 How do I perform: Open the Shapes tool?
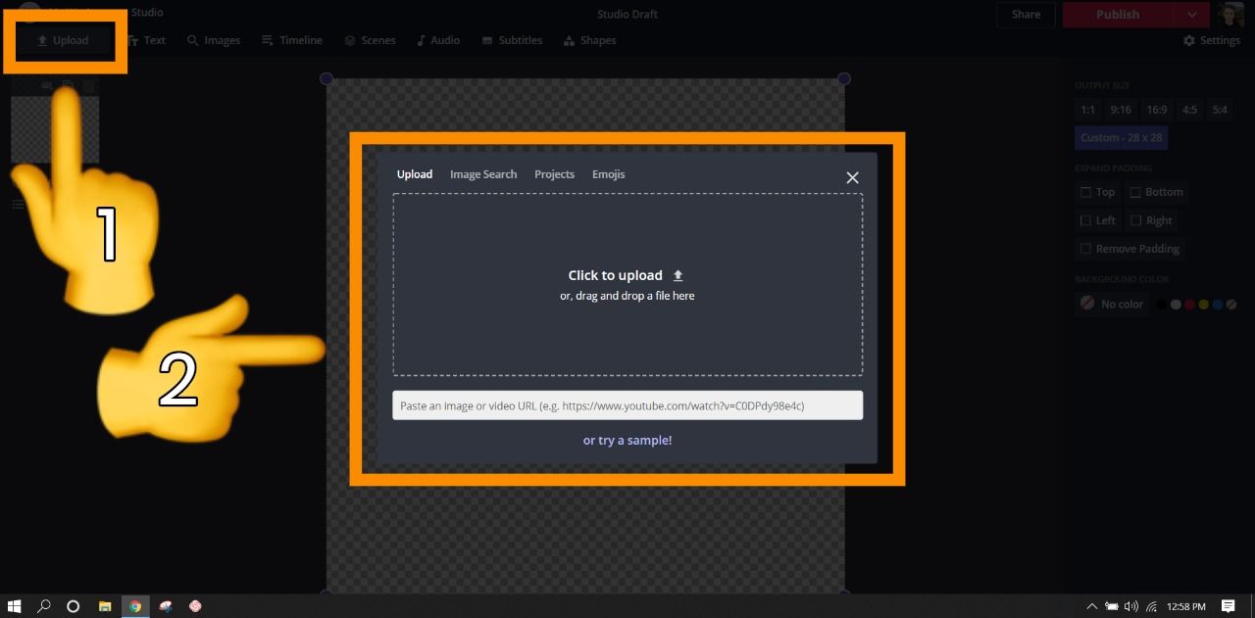click(x=589, y=40)
